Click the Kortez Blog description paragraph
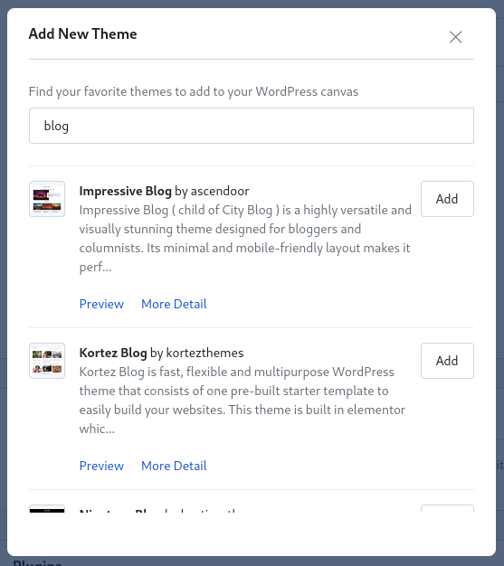 coord(242,401)
